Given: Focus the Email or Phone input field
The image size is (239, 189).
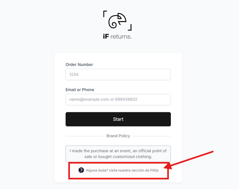Looking at the screenshot, I should point(118,100).
